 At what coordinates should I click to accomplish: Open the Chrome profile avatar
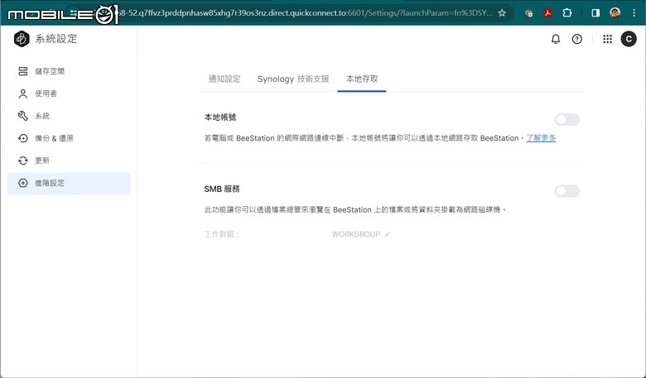(615, 13)
